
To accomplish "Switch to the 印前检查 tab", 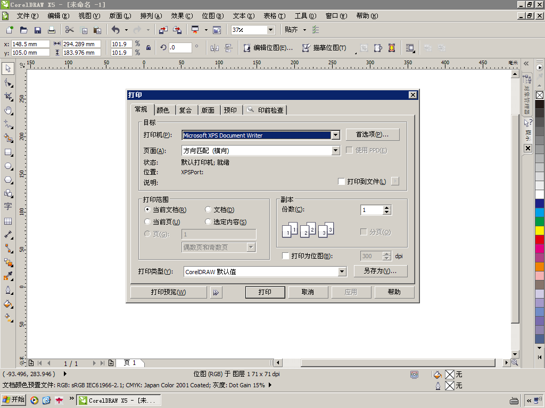I will click(265, 110).
